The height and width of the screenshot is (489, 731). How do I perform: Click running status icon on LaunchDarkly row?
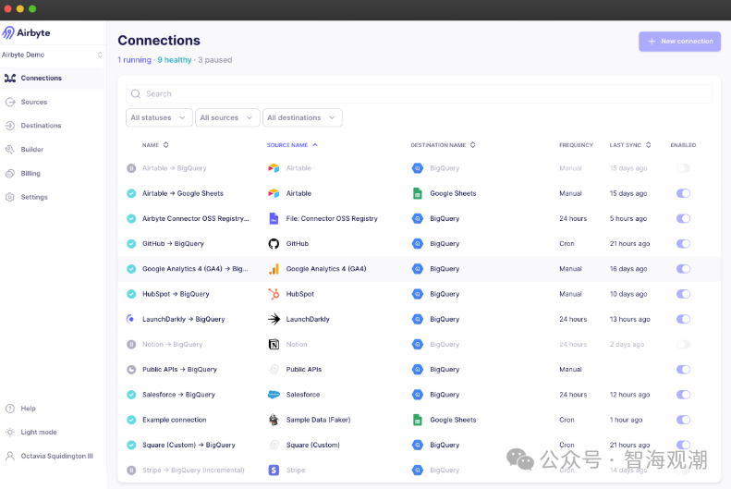pyautogui.click(x=131, y=319)
